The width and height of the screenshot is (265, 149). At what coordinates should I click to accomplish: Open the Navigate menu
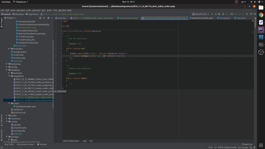click(x=21, y=10)
